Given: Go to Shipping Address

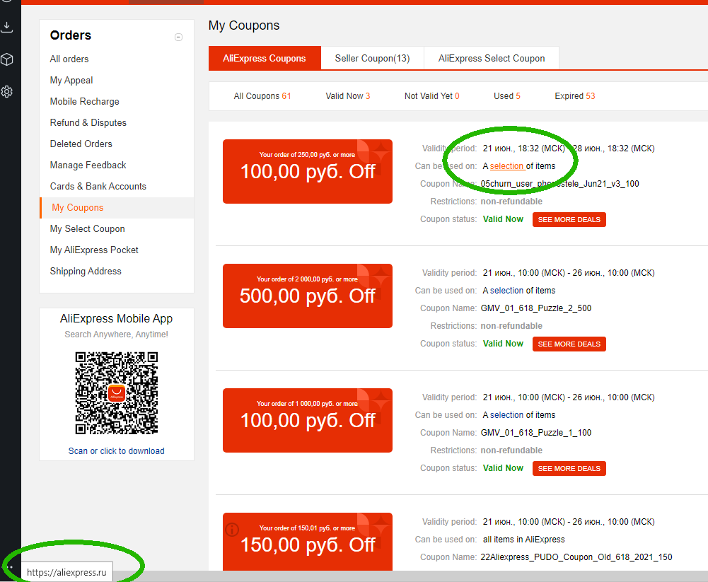Looking at the screenshot, I should pos(86,272).
